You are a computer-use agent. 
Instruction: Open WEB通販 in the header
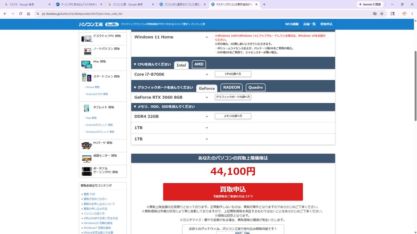point(292,24)
